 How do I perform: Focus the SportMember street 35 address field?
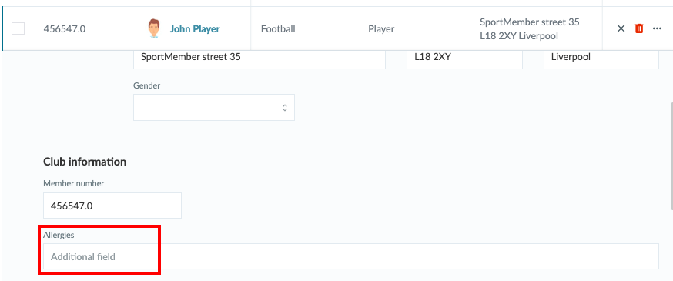click(259, 58)
